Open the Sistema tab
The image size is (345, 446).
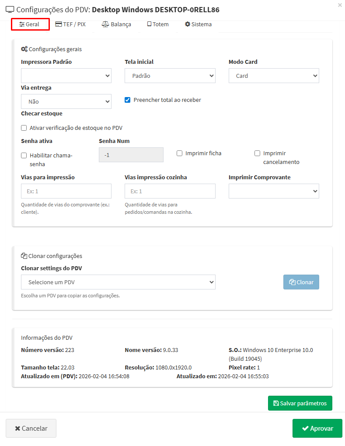pos(198,24)
